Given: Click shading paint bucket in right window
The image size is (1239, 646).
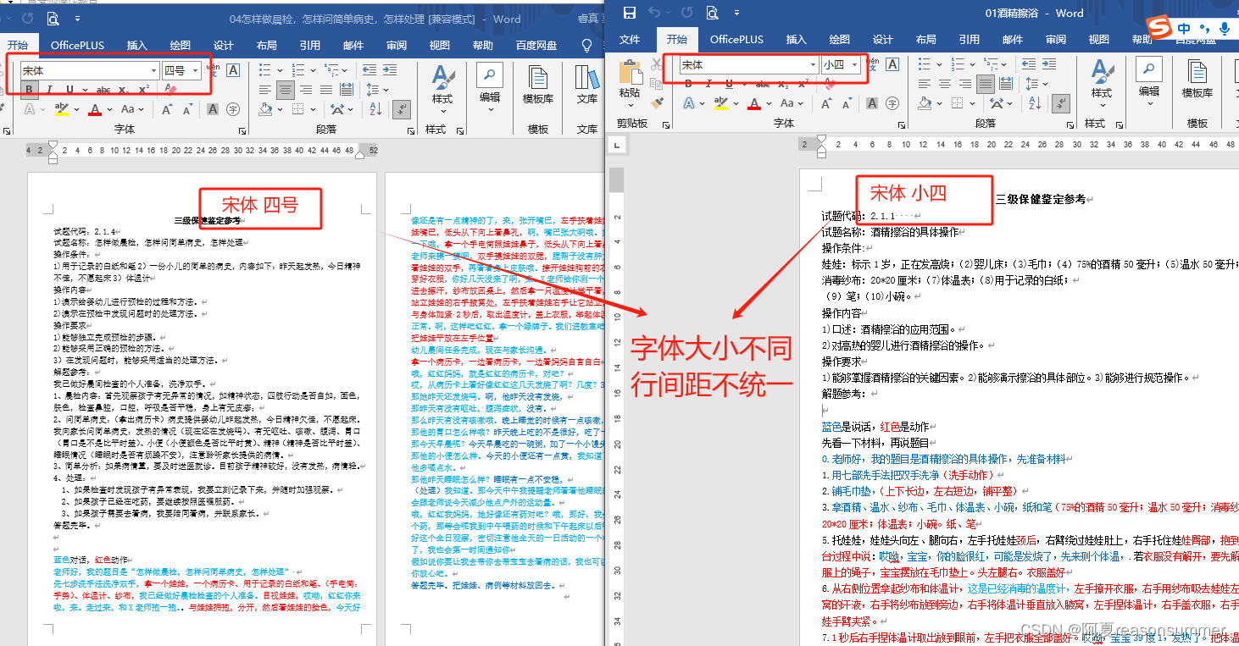Looking at the screenshot, I should click(x=925, y=103).
